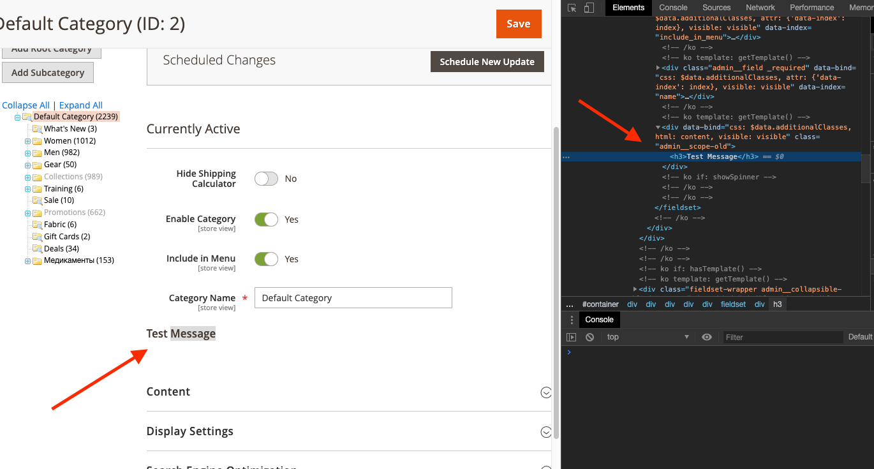Expand the Display Settings section
This screenshot has height=469, width=874.
point(546,432)
